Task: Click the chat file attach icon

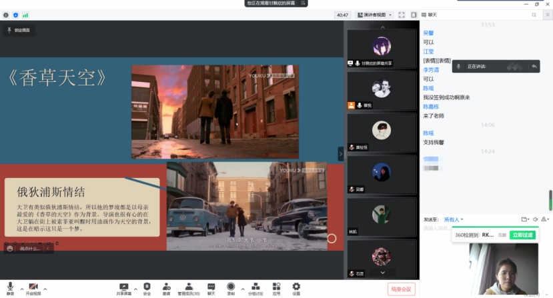Action: click(x=525, y=219)
